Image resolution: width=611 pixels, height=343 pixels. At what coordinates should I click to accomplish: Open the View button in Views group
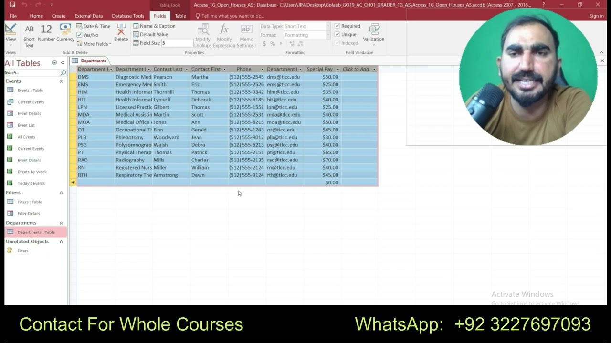pos(11,35)
